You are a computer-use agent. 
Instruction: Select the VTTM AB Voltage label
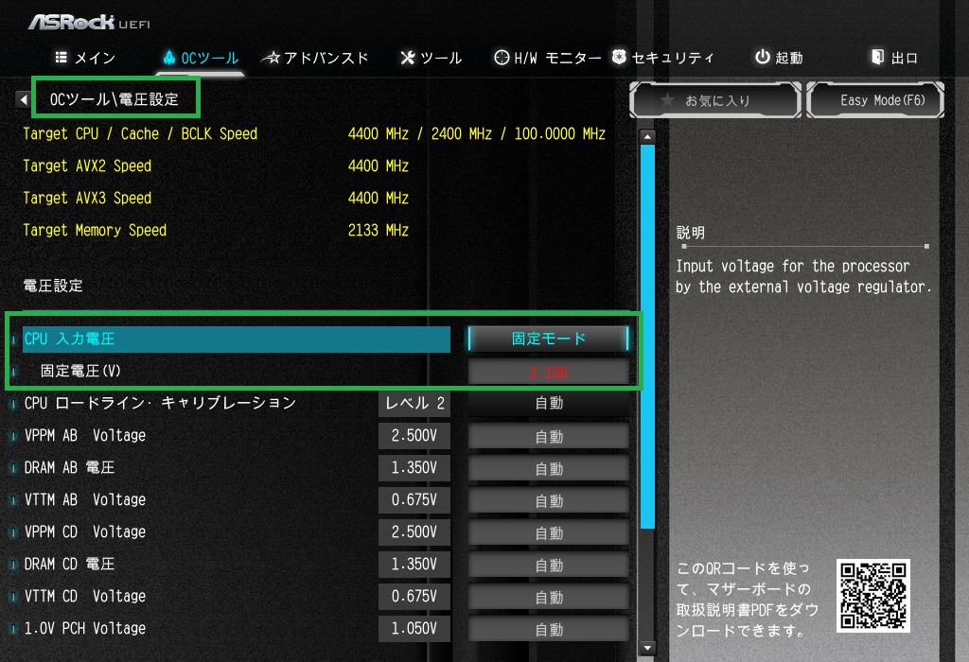(84, 499)
